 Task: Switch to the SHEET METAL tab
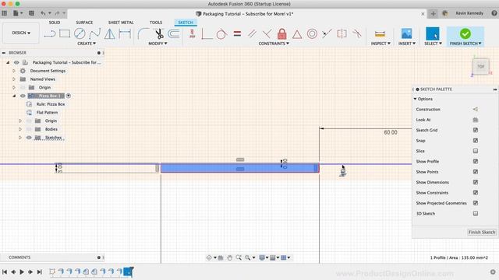coord(121,23)
